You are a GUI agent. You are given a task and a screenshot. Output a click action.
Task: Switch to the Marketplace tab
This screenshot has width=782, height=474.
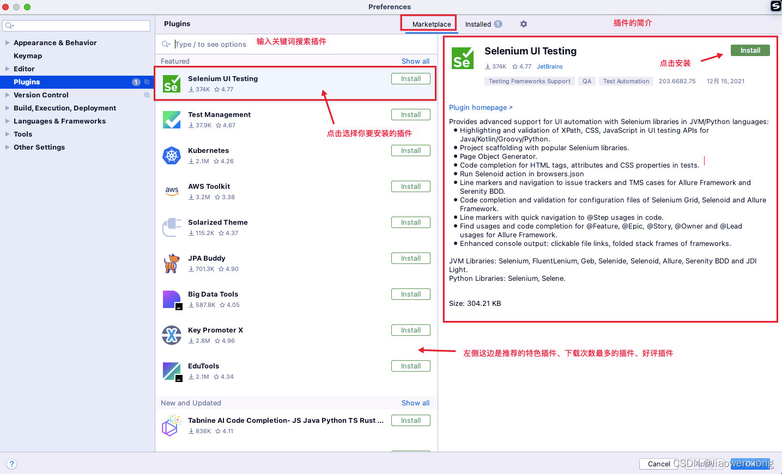[432, 24]
